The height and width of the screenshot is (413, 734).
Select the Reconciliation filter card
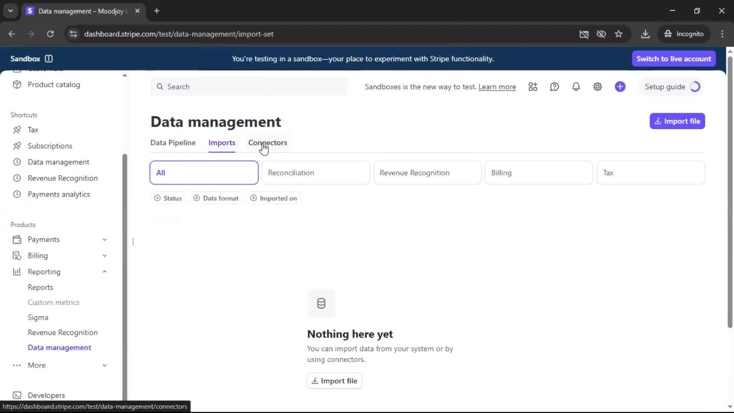[315, 172]
